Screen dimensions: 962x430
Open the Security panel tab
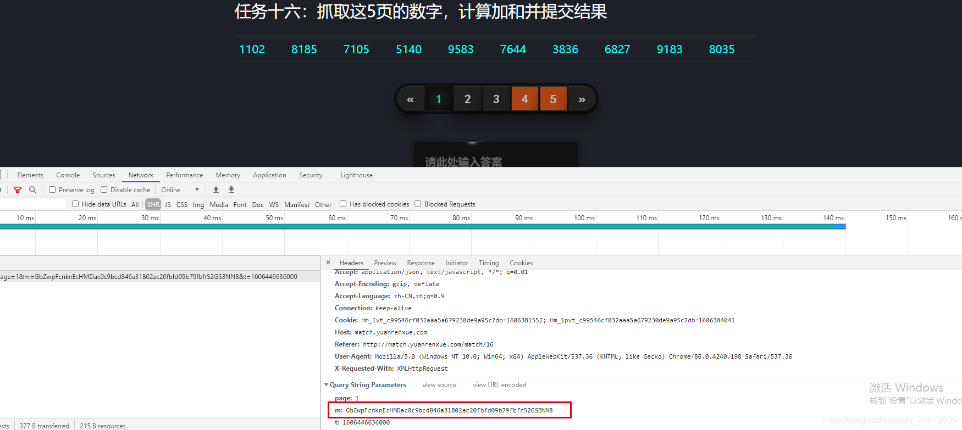point(311,175)
